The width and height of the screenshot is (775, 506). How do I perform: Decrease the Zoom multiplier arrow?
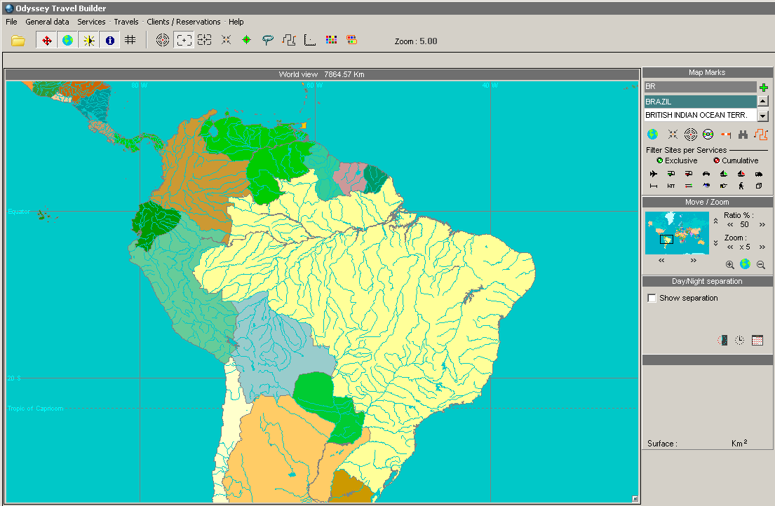[x=730, y=247]
